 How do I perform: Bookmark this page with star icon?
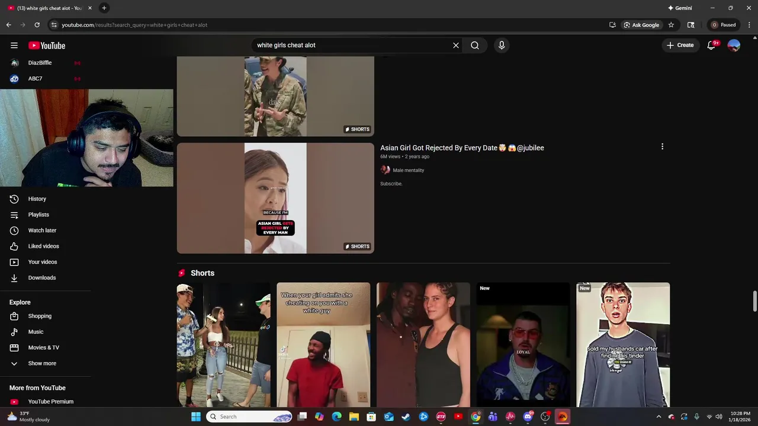point(671,25)
